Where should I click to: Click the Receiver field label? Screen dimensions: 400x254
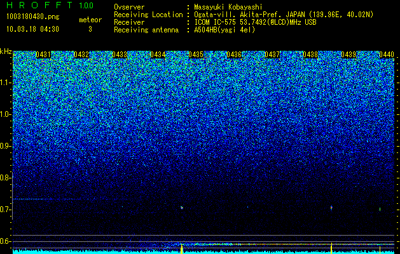[x=129, y=22]
